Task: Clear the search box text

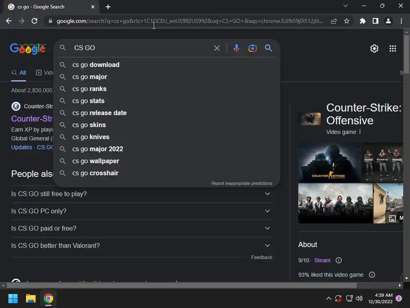Action: coord(217,48)
